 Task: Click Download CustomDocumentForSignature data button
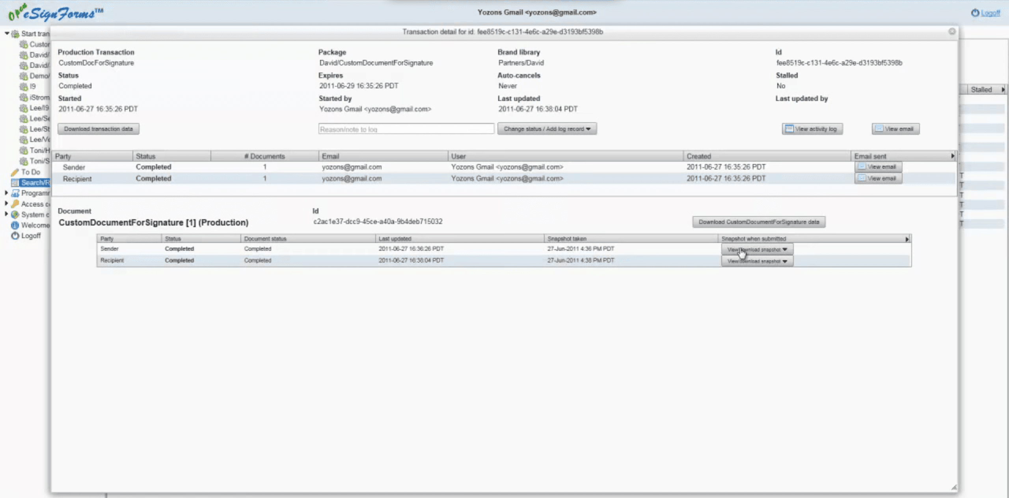(x=758, y=222)
